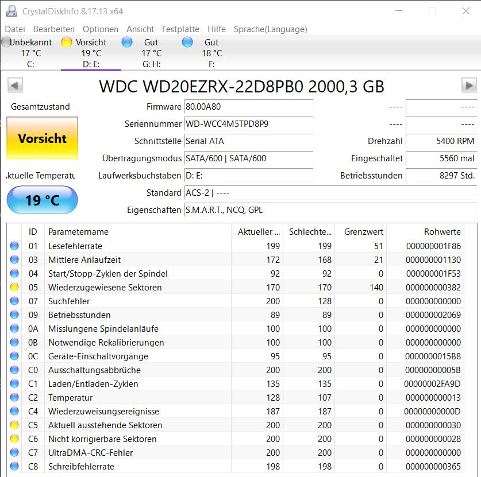
Task: Click the blue status icon for Laden/Entladen-Zyklen
Action: tap(14, 383)
